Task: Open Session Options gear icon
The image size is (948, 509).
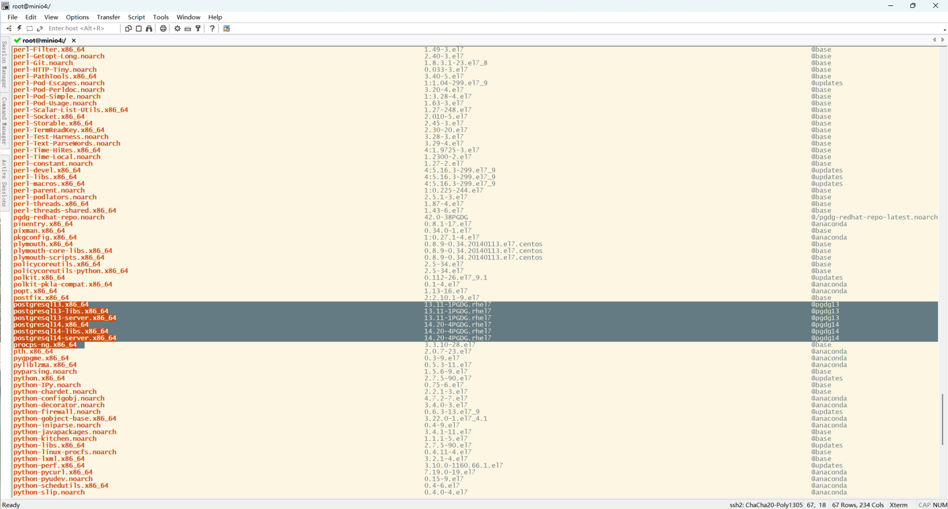Action: (x=177, y=29)
